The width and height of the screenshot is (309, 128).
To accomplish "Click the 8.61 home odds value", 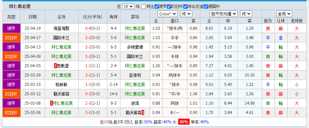I will pyautogui.click(x=209, y=28).
